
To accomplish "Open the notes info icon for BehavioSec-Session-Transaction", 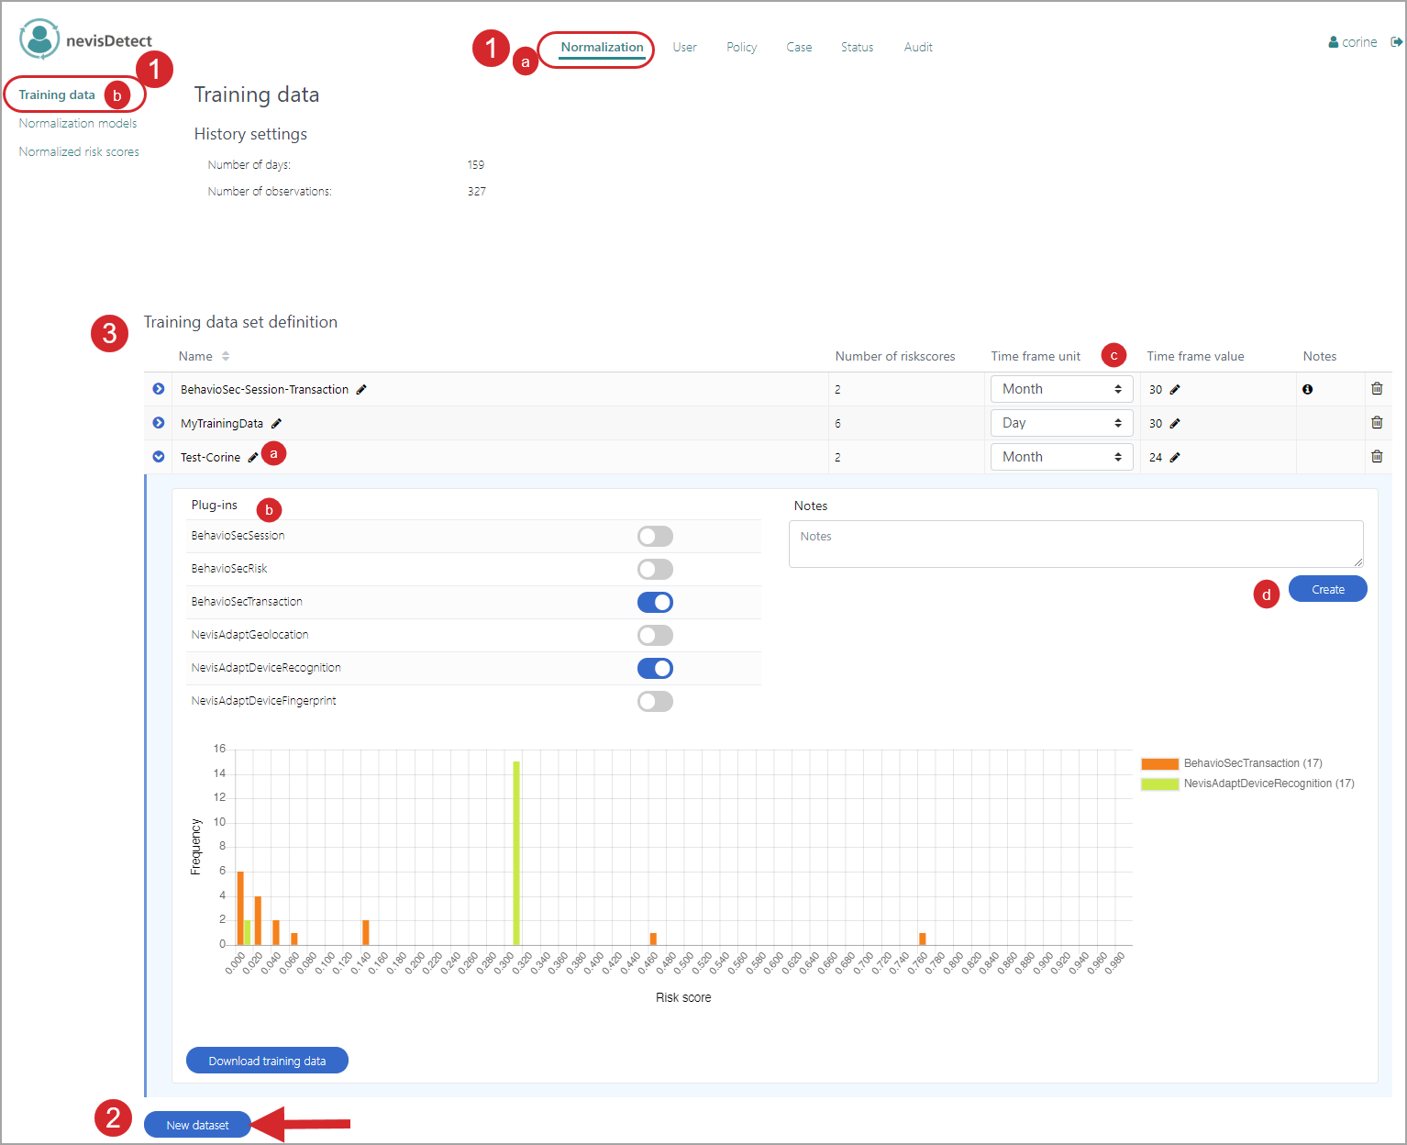I will coord(1307,390).
